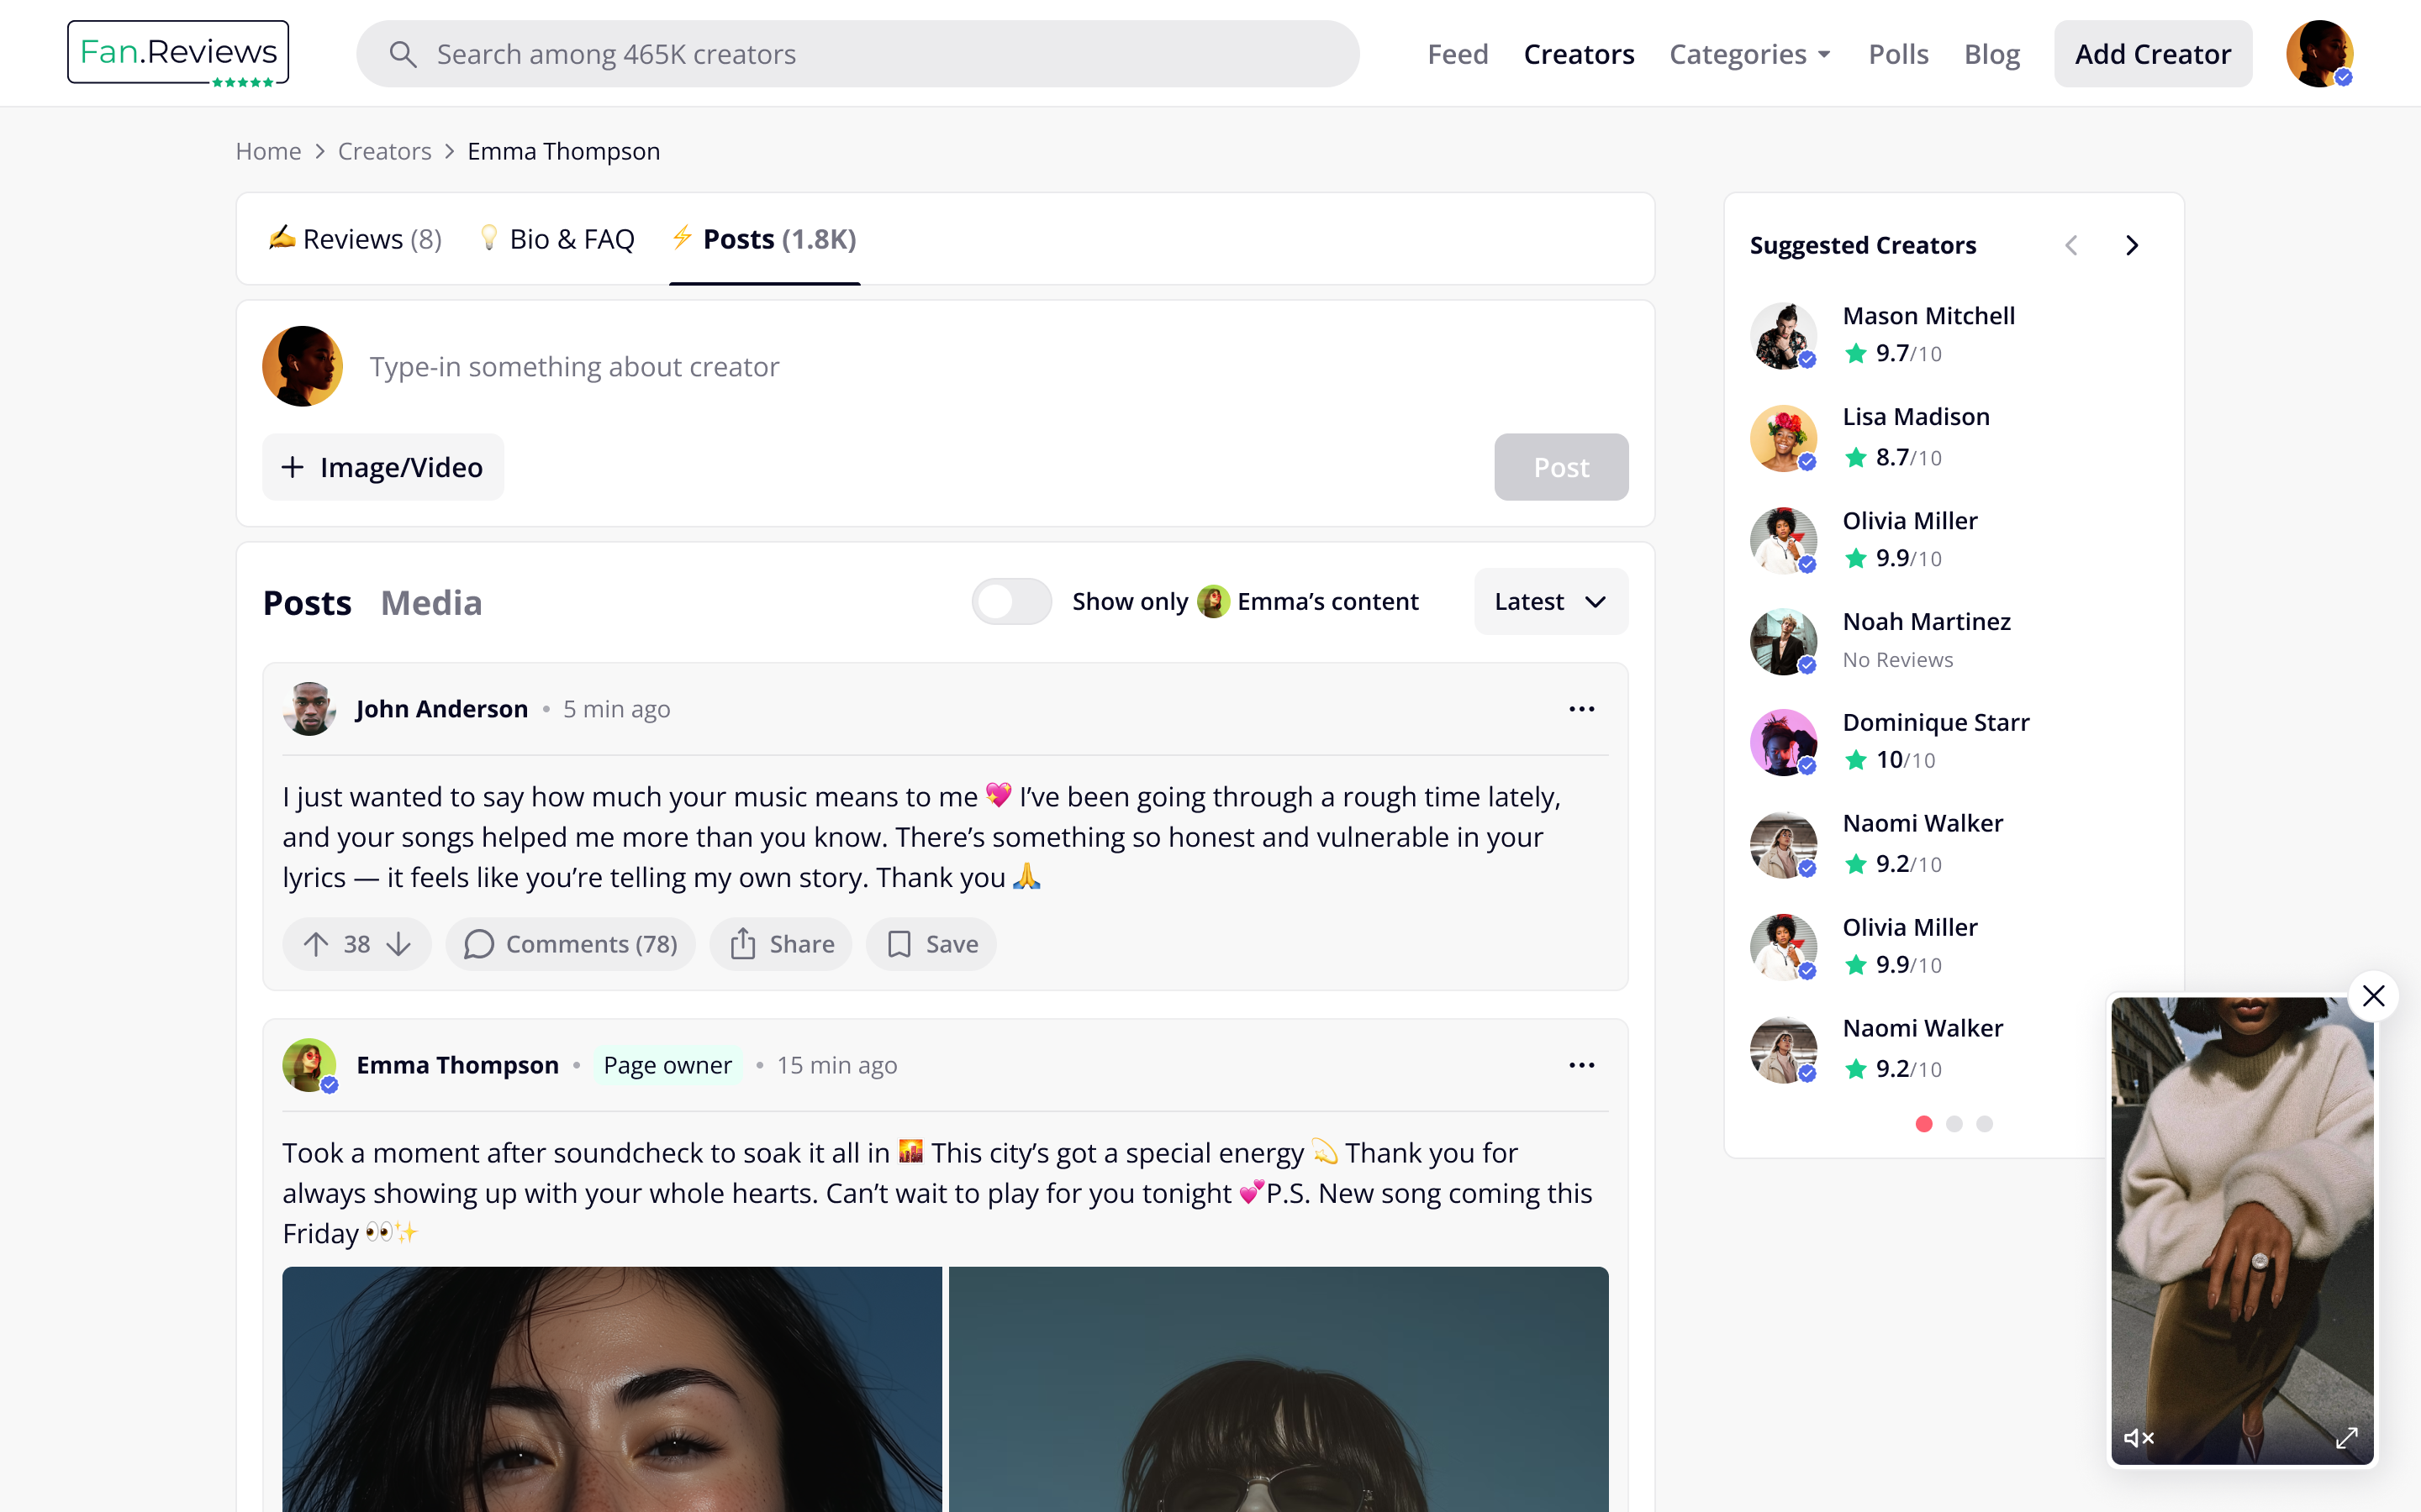
Task: Open the Bio & FAQ tab
Action: (556, 238)
